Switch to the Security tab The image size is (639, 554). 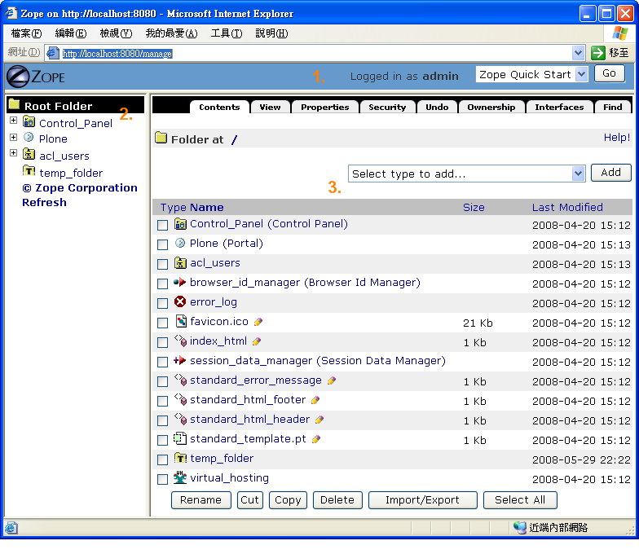click(387, 108)
